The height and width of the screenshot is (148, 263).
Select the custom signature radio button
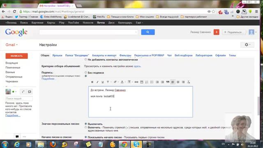point(86,76)
